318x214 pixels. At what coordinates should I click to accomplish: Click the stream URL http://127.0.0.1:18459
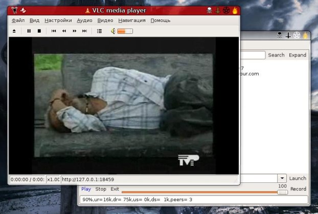(x=88, y=179)
